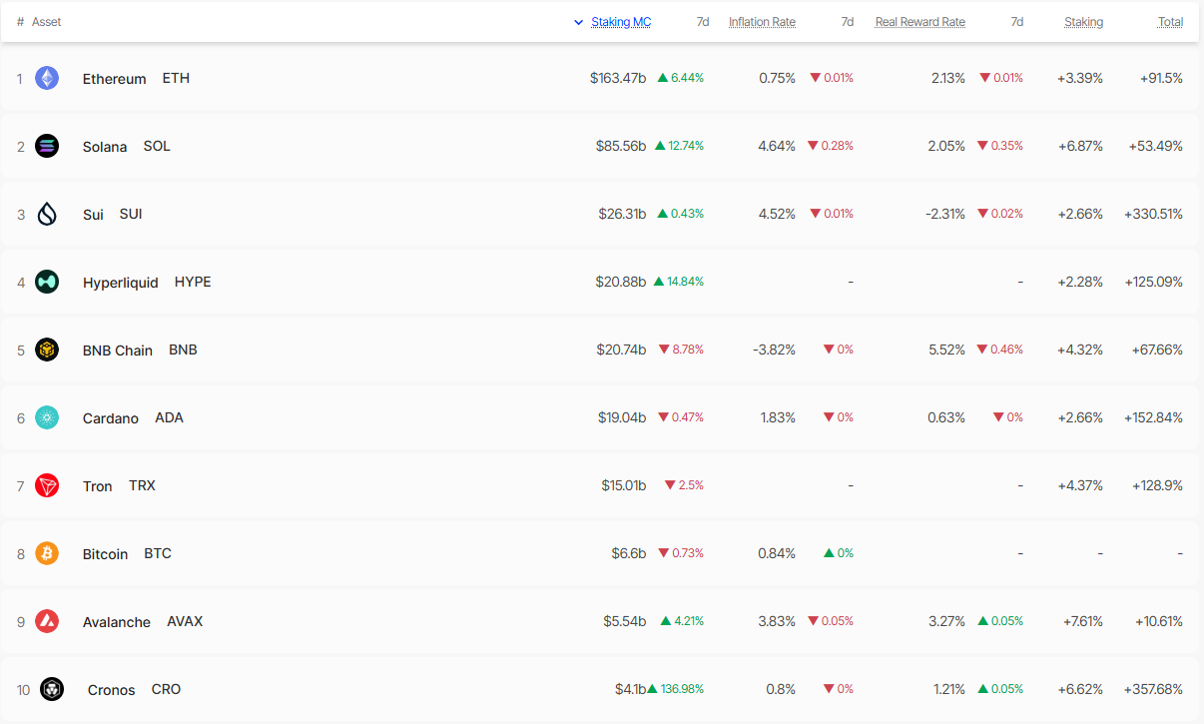The width and height of the screenshot is (1204, 724).
Task: Click Solana's +6.87% staking value
Action: point(1080,146)
